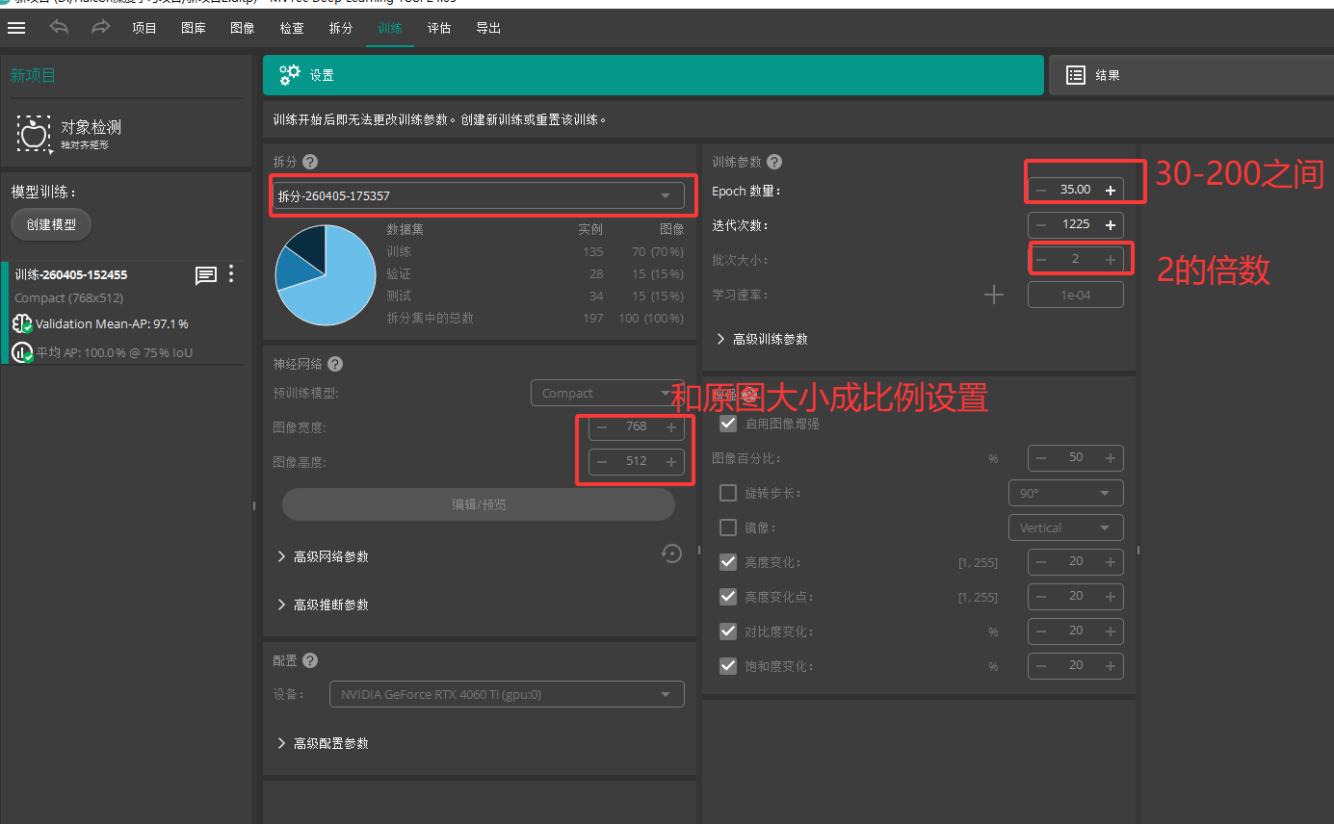
Task: Open the hamburger menu
Action: point(16,28)
